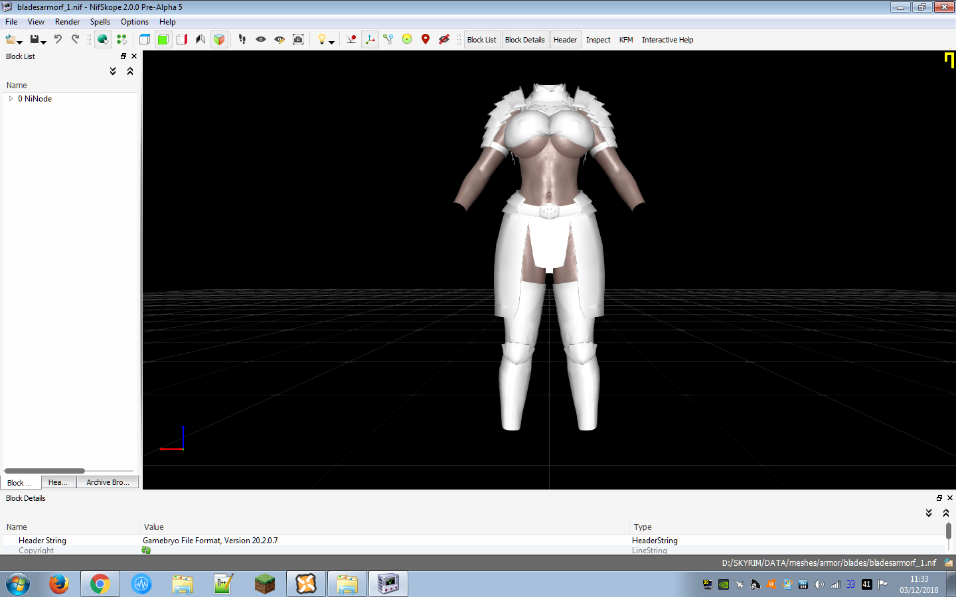956x597 pixels.
Task: Open Firefox from the taskbar
Action: (59, 584)
